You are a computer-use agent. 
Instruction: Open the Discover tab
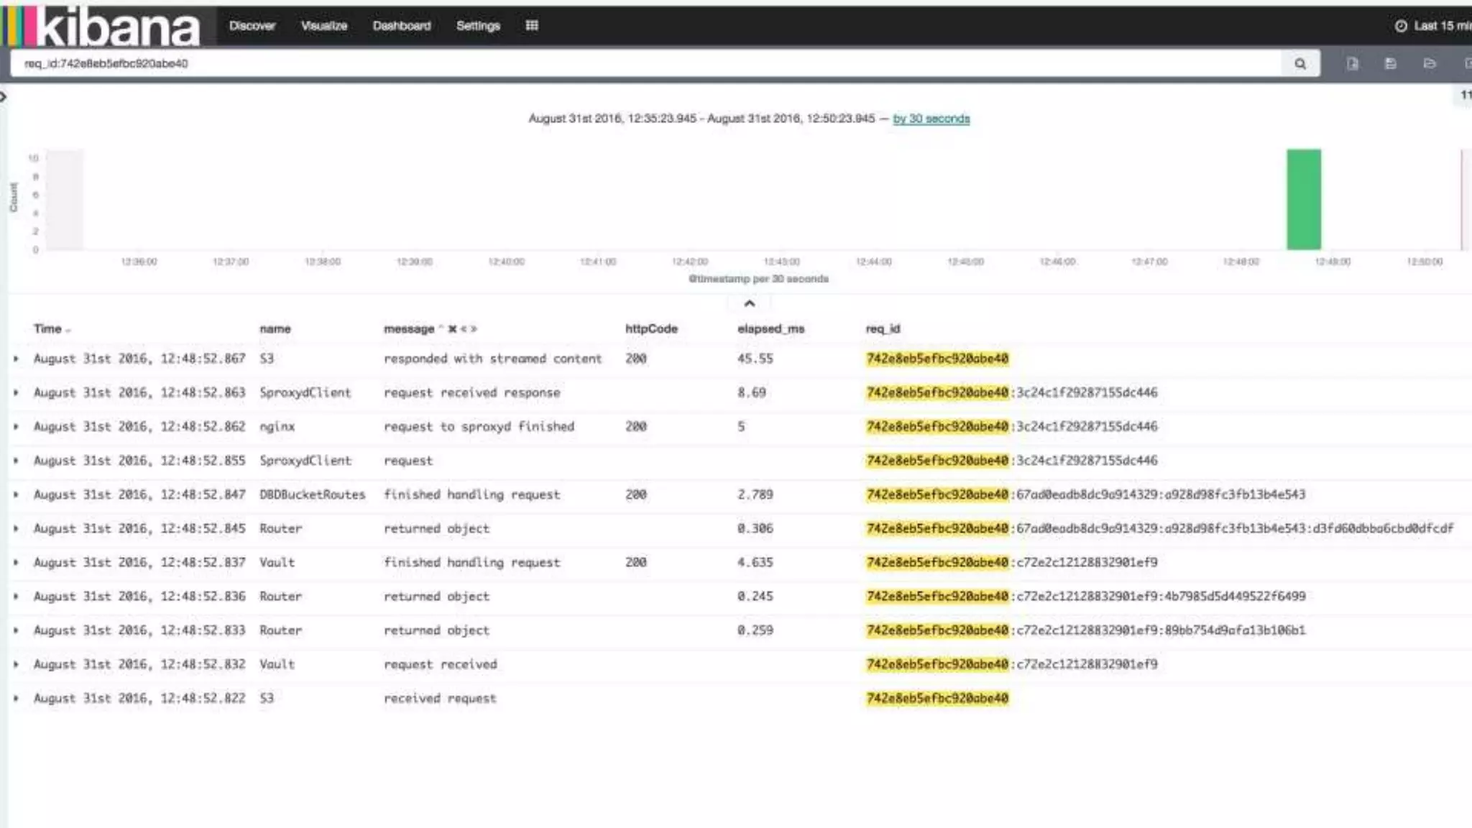click(x=252, y=26)
